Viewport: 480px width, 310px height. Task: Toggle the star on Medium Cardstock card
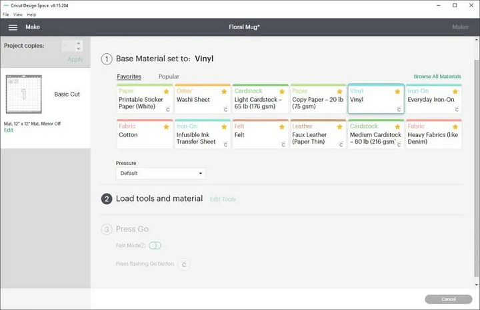click(x=397, y=127)
